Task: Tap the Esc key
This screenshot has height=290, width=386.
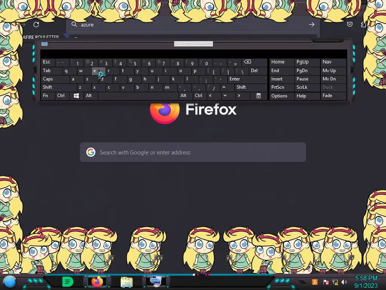Action: [x=48, y=62]
